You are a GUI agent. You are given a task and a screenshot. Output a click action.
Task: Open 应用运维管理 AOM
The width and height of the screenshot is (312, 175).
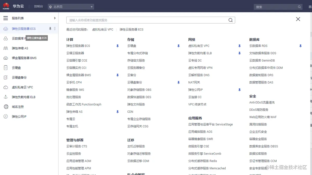[x=79, y=161]
